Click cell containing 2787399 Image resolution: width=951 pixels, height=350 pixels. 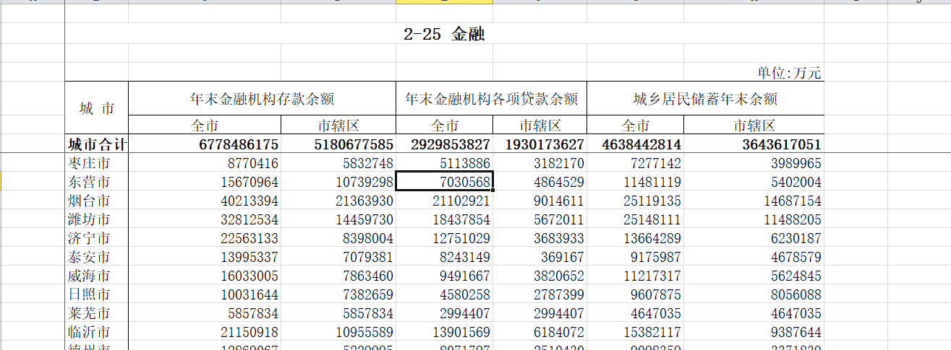540,294
